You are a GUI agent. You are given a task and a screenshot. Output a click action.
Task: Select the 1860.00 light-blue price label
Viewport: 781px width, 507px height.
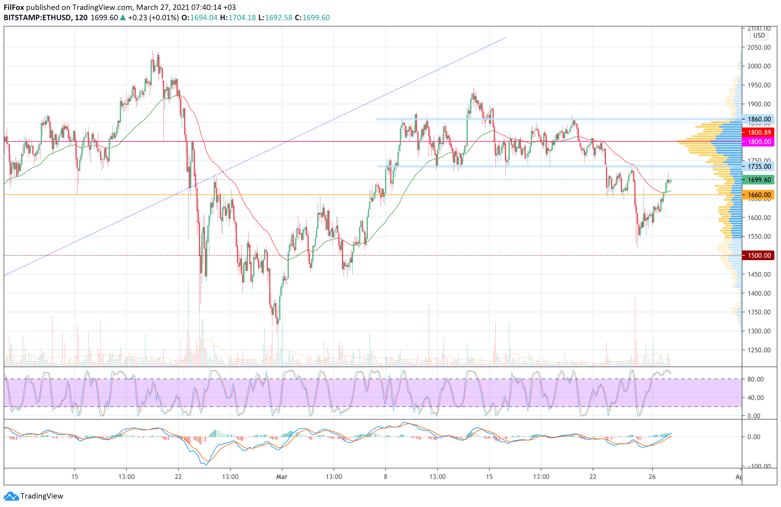click(x=759, y=119)
